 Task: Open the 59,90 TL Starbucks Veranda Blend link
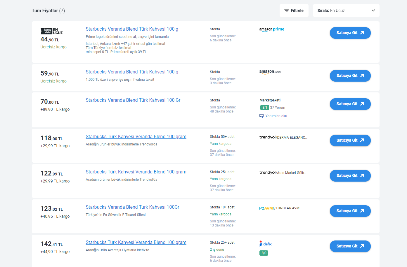pos(132,72)
